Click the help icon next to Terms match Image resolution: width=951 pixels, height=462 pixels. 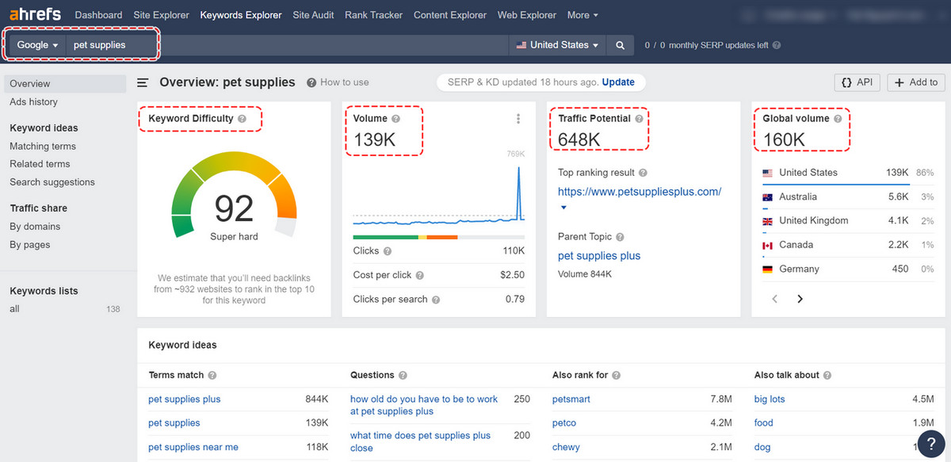pyautogui.click(x=212, y=376)
